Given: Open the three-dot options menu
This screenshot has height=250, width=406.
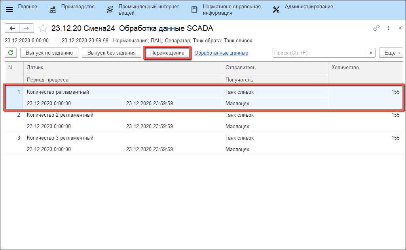Looking at the screenshot, I should pos(389,28).
